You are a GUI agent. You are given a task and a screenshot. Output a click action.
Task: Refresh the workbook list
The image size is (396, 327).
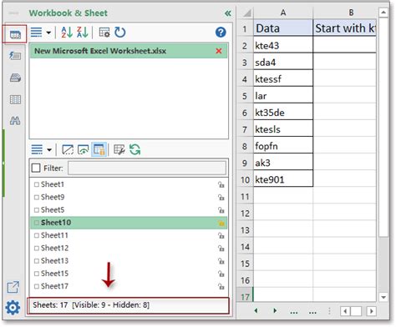point(120,33)
